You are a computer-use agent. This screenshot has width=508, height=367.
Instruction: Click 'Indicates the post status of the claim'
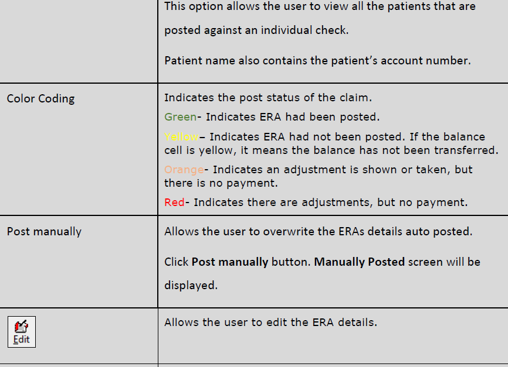tap(268, 98)
